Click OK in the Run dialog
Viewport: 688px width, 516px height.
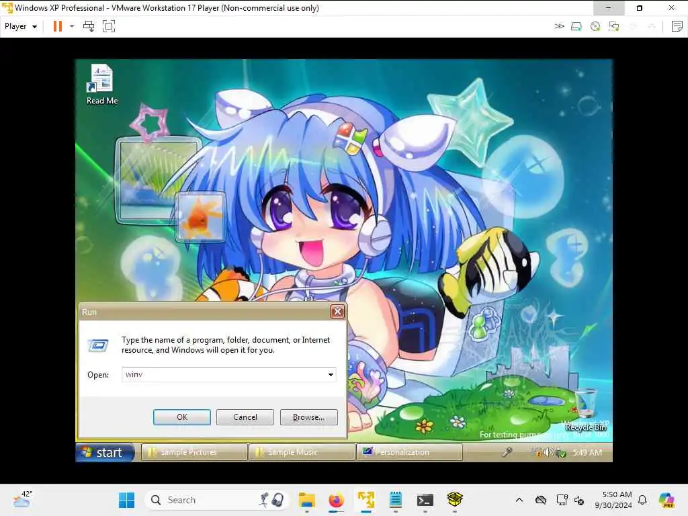tap(181, 417)
